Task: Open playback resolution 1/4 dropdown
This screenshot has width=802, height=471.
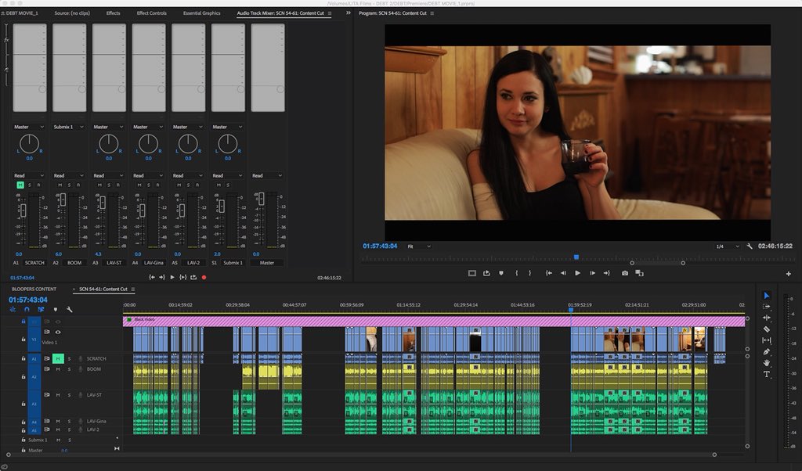Action: [728, 246]
